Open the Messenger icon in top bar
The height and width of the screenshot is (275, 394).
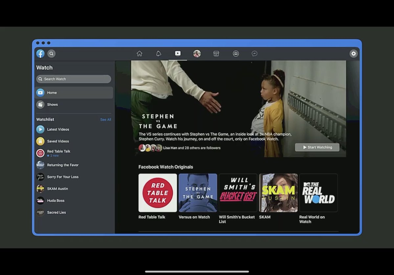[255, 53]
